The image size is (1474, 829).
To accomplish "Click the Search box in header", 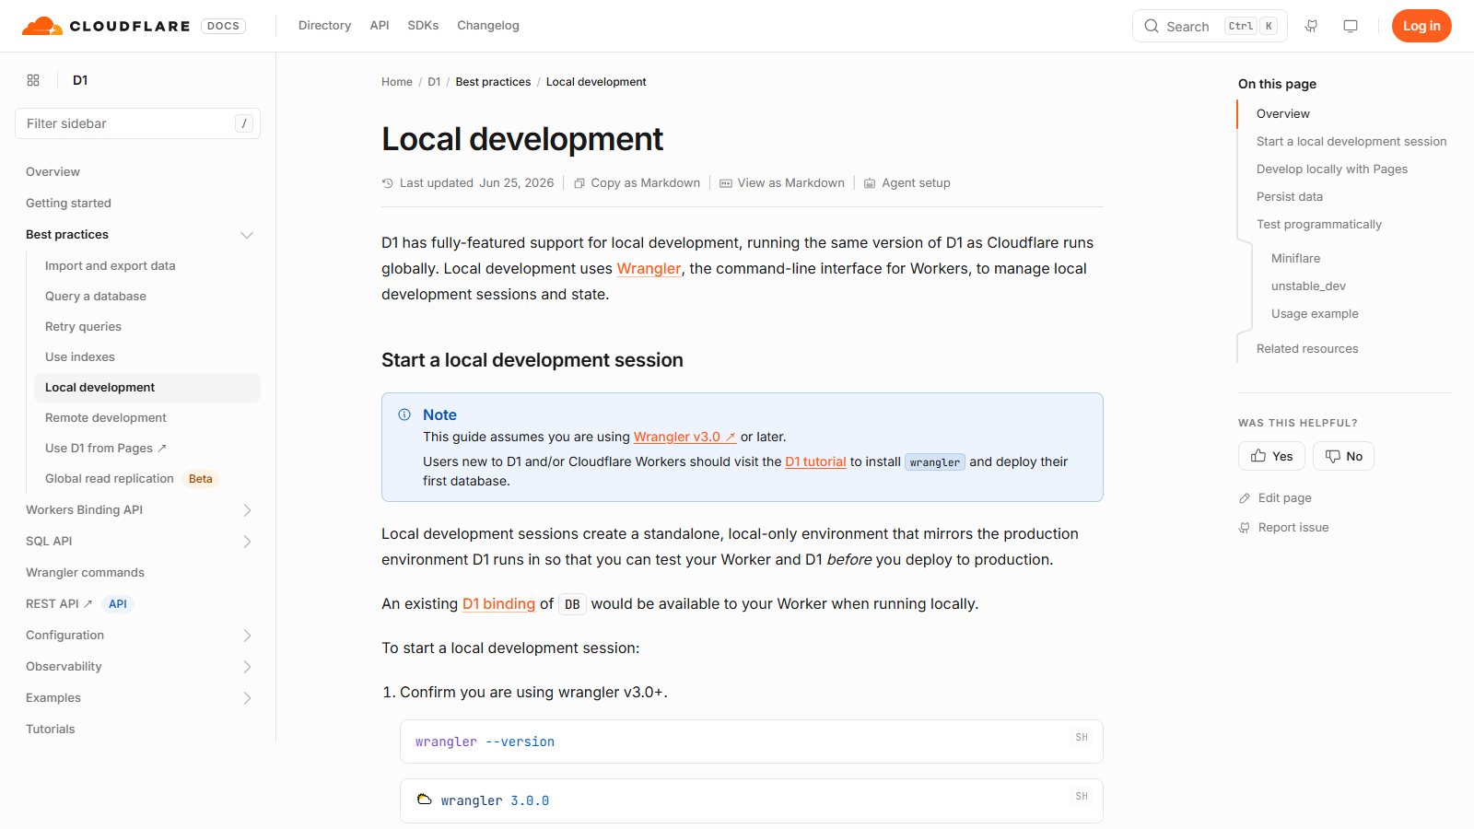I will click(x=1210, y=26).
